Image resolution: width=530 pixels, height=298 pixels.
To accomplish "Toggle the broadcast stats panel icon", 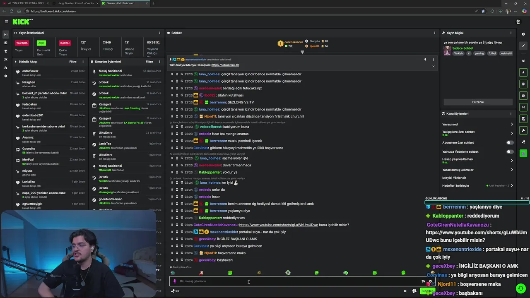I will point(523,107).
